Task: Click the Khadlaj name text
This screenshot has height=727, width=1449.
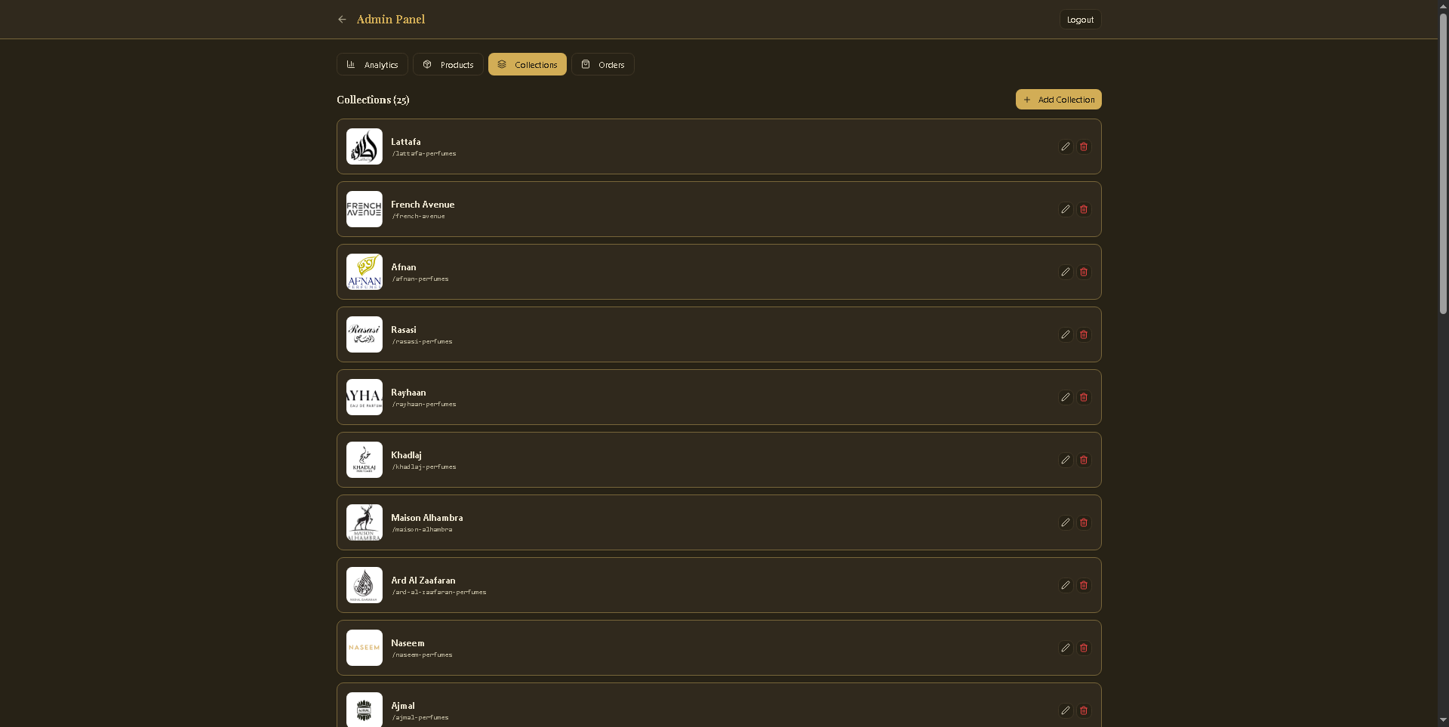Action: [x=406, y=455]
